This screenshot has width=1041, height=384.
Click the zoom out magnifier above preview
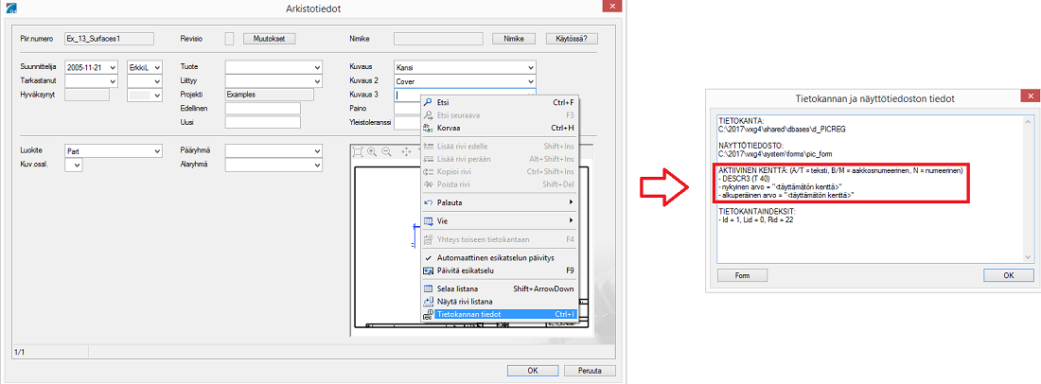386,152
